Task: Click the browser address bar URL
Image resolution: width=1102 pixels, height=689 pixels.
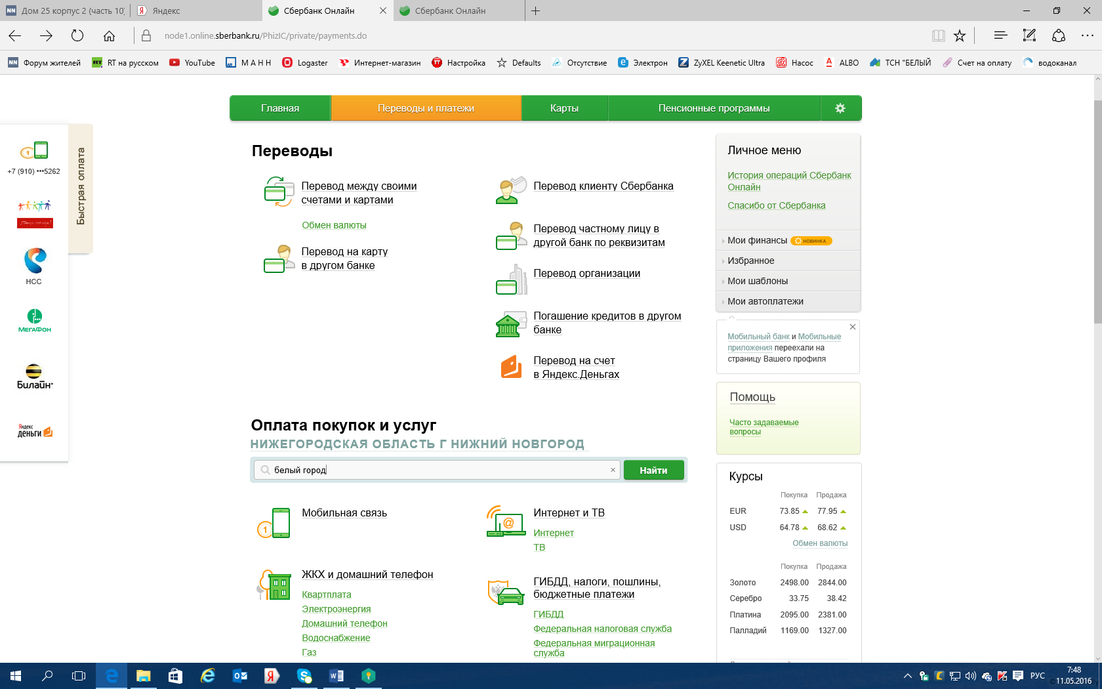Action: coord(265,35)
